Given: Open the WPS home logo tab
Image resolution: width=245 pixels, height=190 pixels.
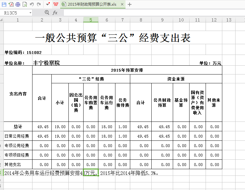Looking at the screenshot, I should coord(56,4).
